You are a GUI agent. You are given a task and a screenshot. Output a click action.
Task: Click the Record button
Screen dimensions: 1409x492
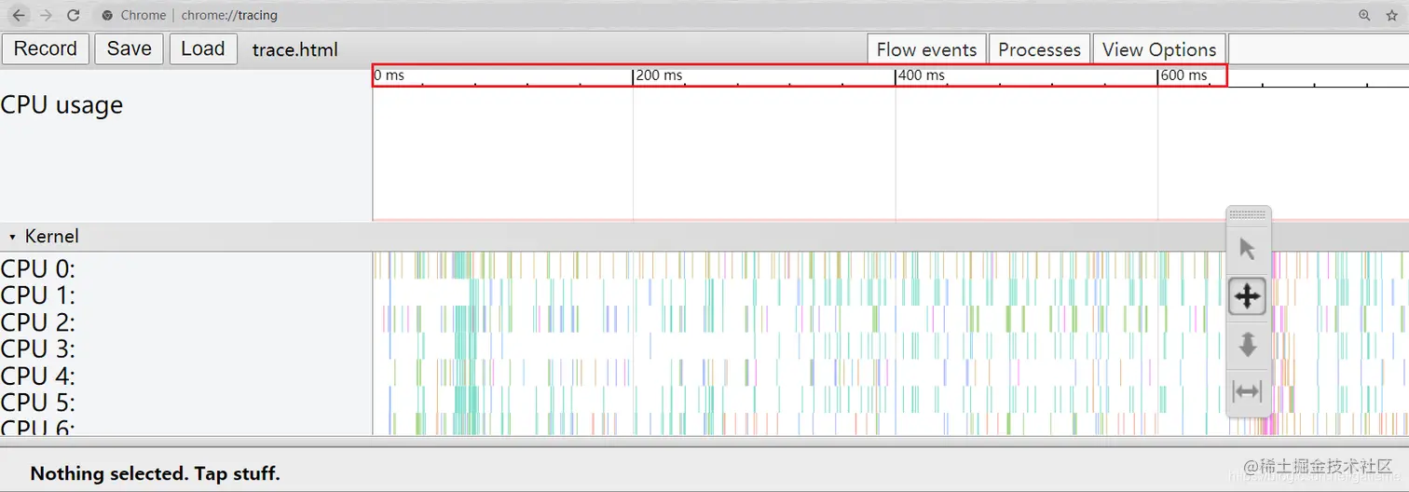tap(46, 49)
